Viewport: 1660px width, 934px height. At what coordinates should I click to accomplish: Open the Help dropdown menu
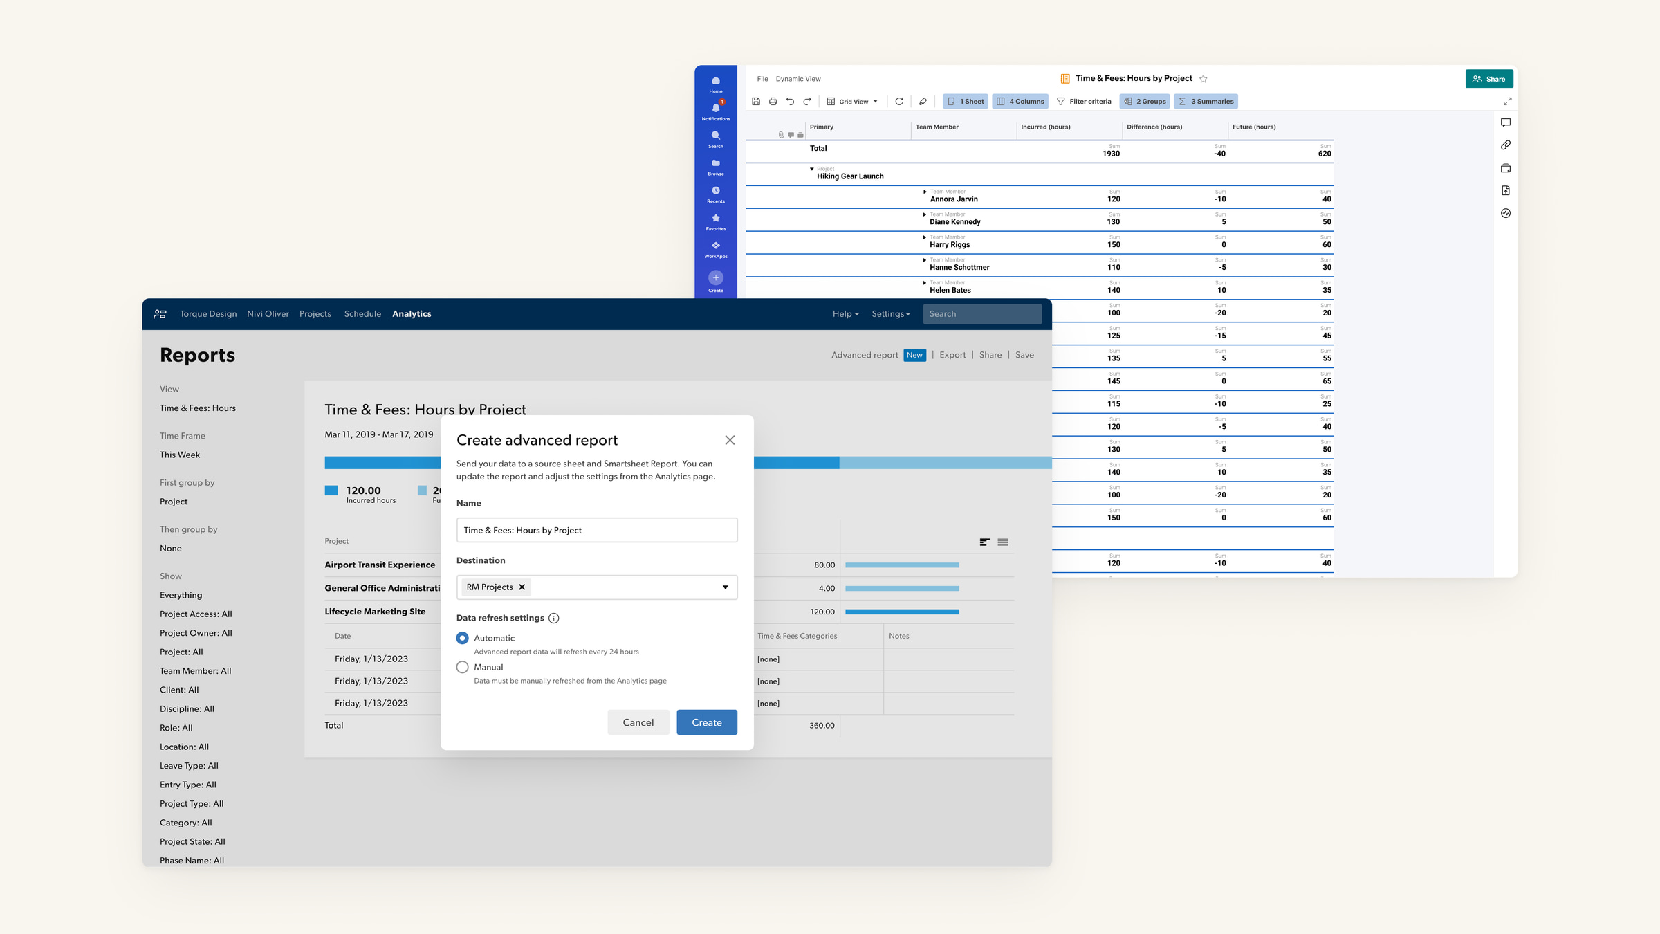845,314
